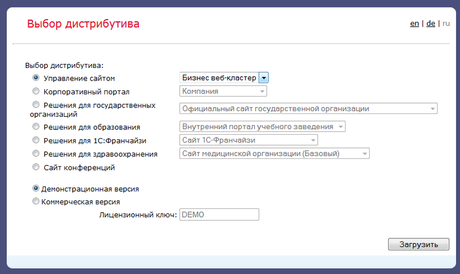The image size is (460, 274).
Task: Switch language to de
Action: click(431, 24)
